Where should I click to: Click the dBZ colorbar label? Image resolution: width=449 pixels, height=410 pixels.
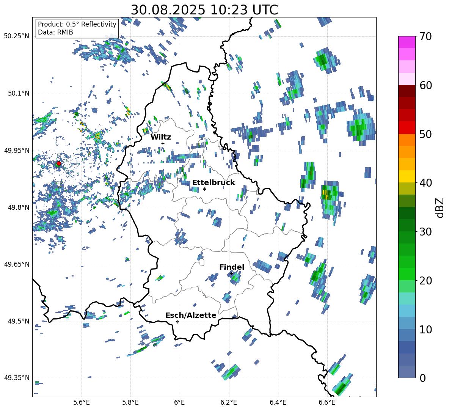click(x=439, y=207)
